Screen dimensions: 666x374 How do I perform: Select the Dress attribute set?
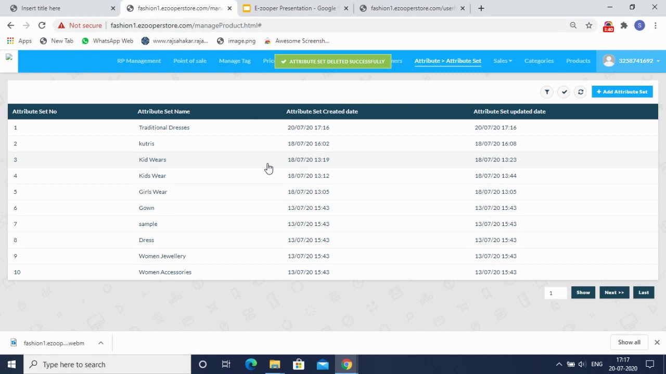[333, 240]
